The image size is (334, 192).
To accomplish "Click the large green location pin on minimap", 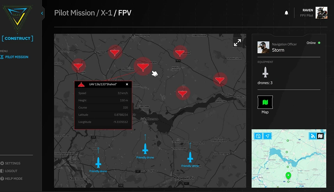I will point(288,175).
